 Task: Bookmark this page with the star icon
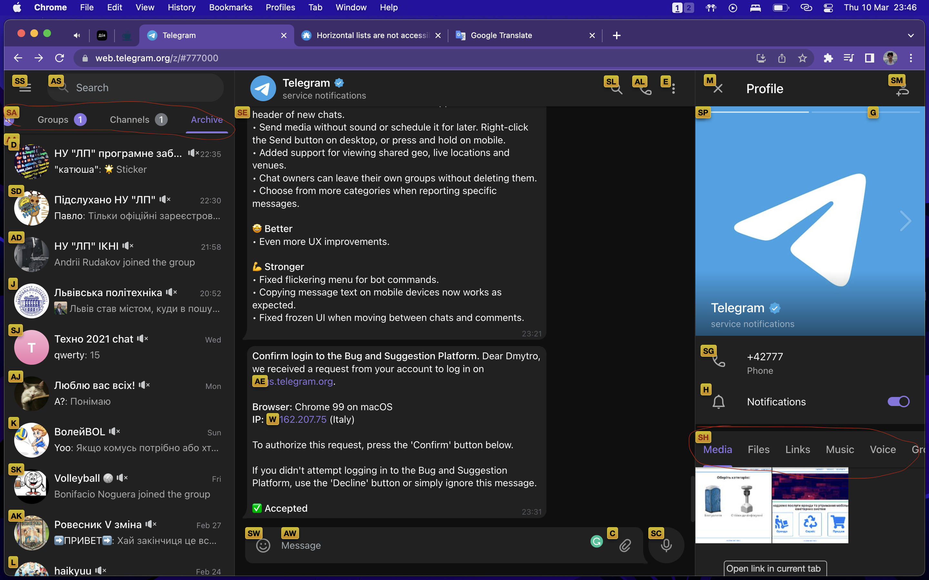[802, 58]
